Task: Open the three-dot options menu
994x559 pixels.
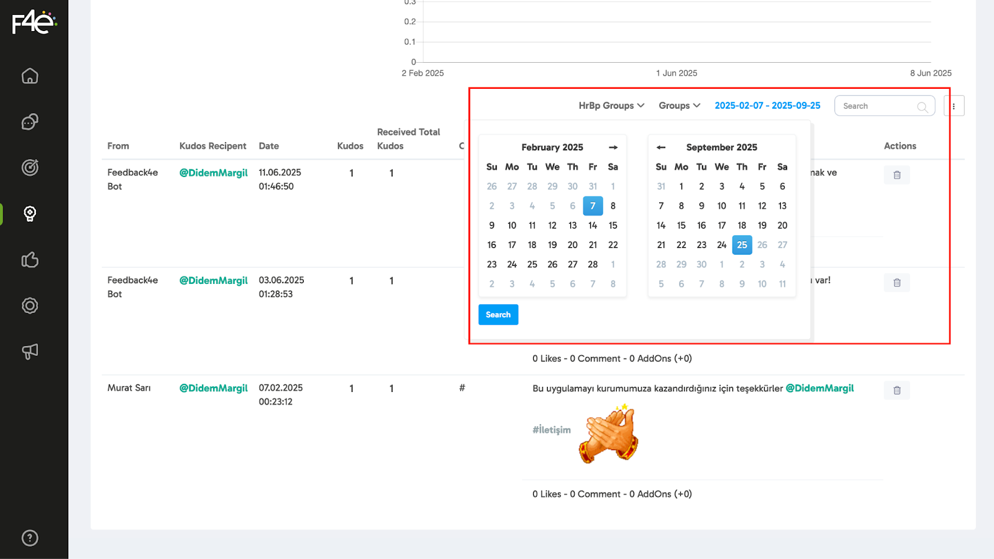Action: click(x=954, y=106)
